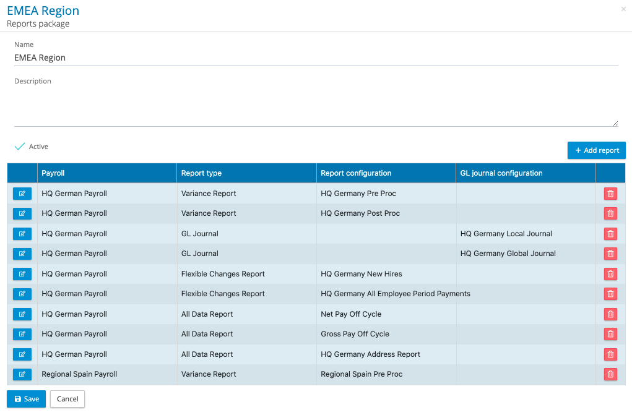This screenshot has height=415, width=632.
Task: Edit the Net Pay Off Cycle row
Action: click(x=22, y=314)
